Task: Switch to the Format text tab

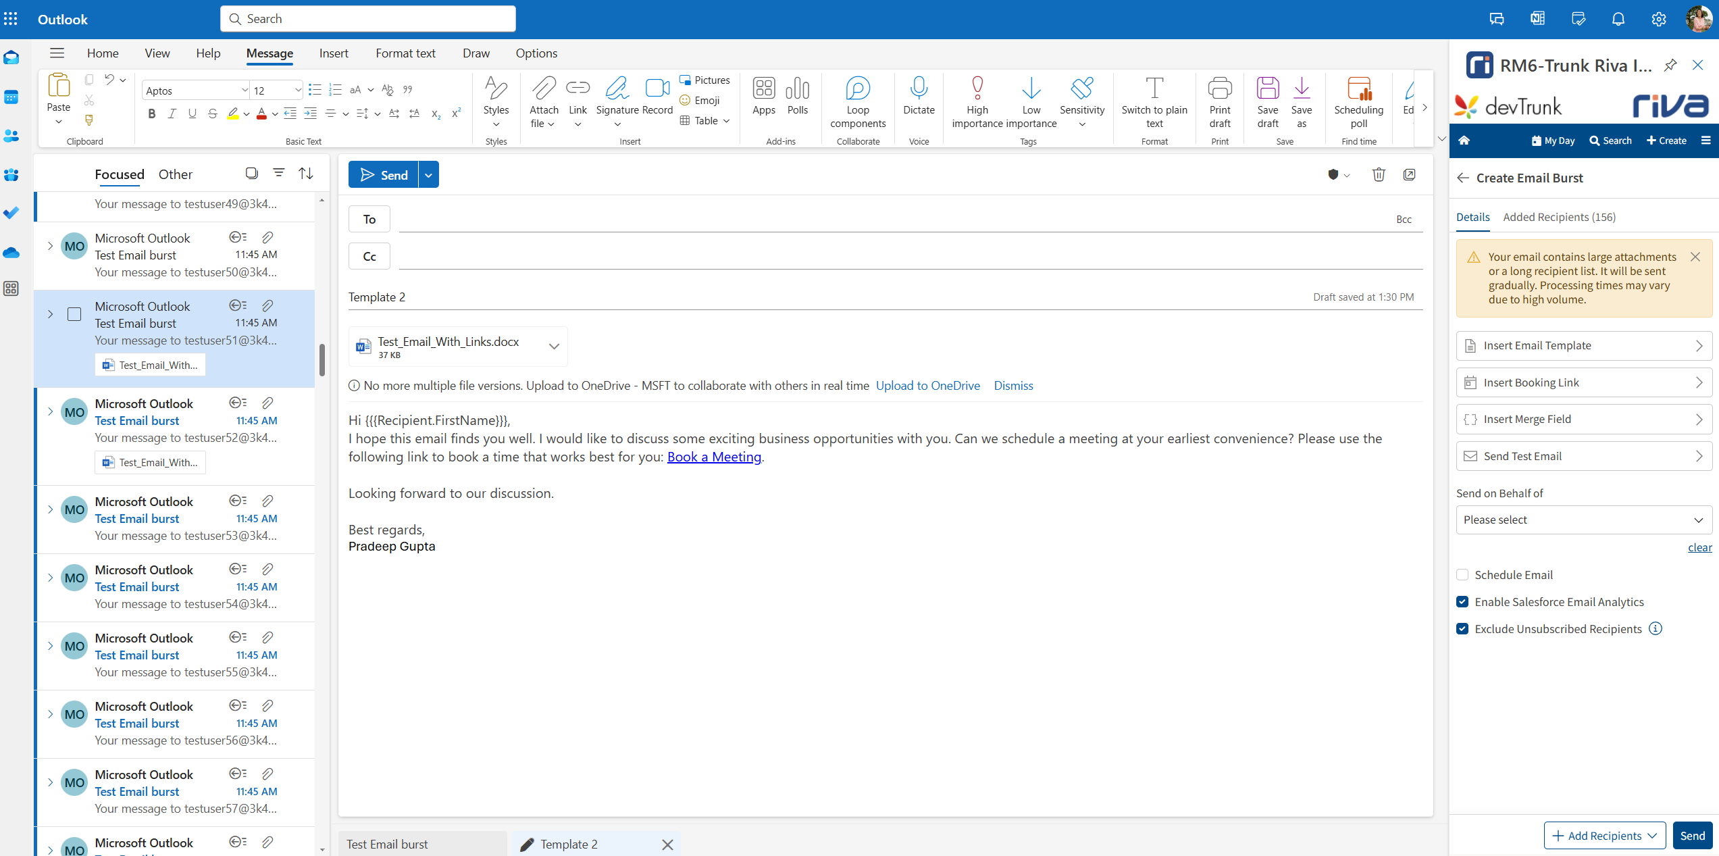Action: (405, 53)
